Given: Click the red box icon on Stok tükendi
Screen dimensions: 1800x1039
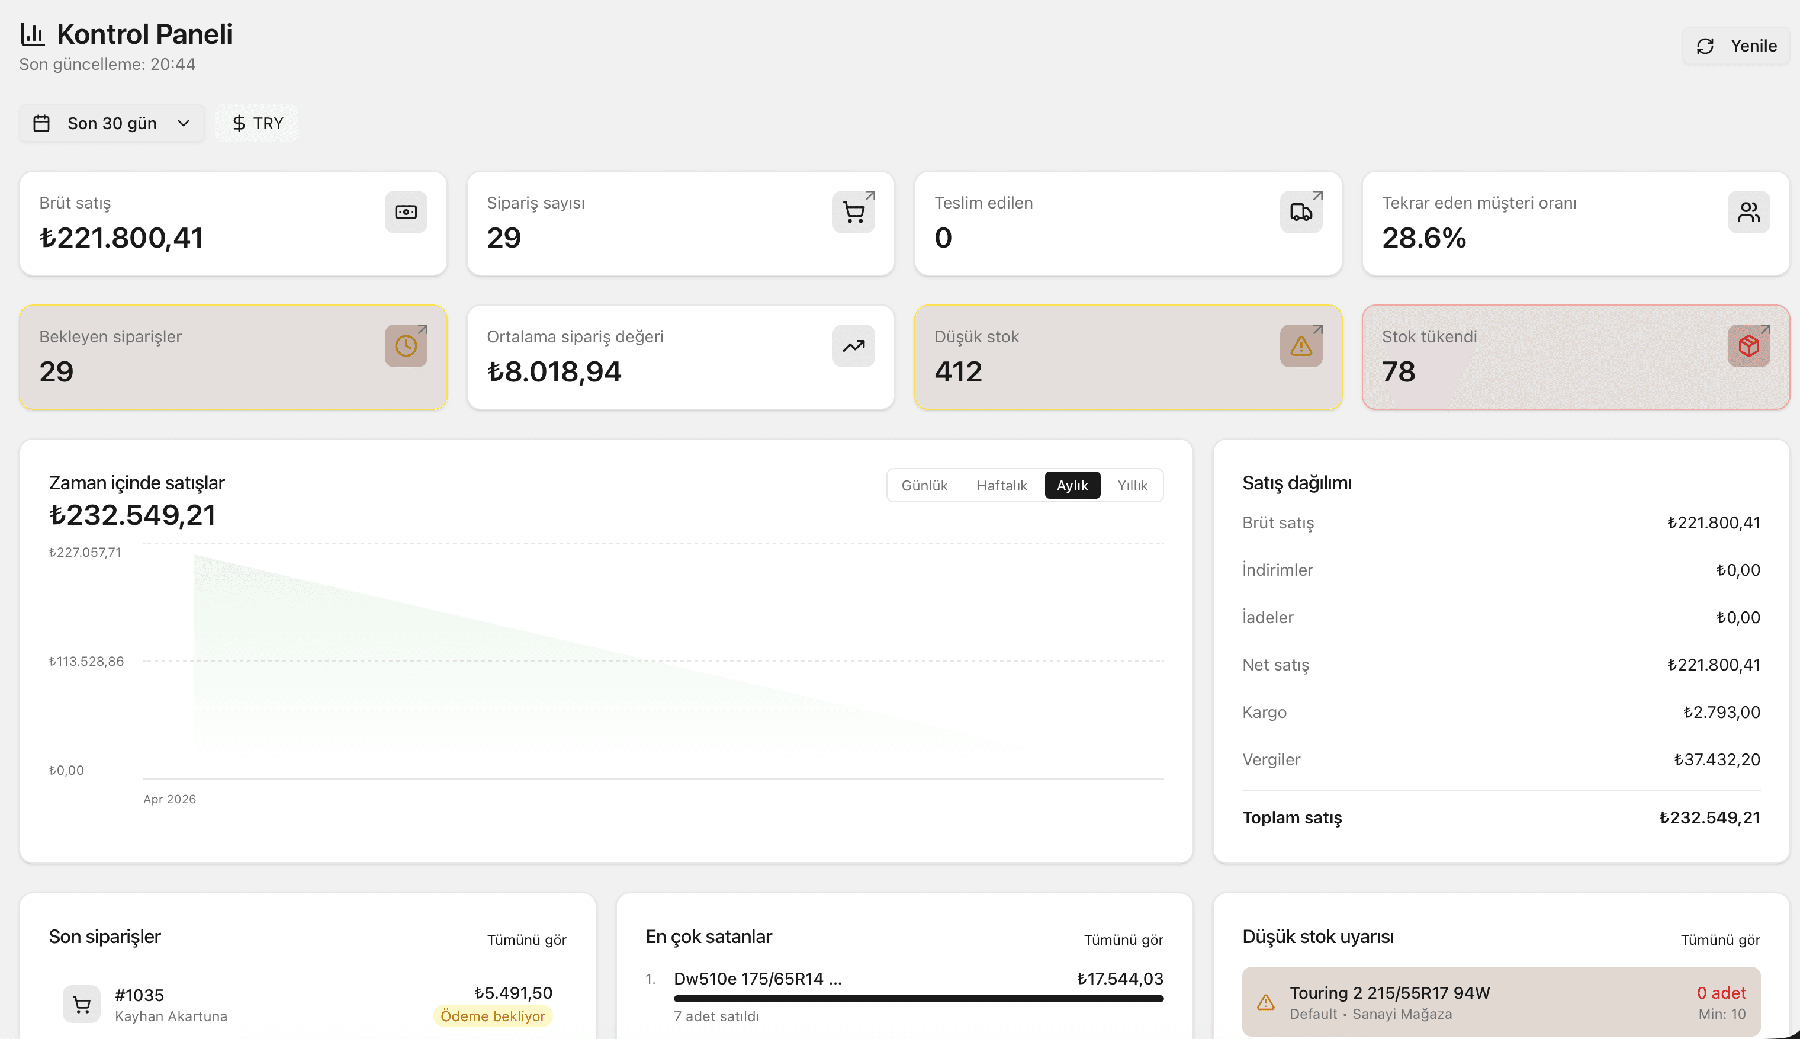Looking at the screenshot, I should click(x=1748, y=346).
